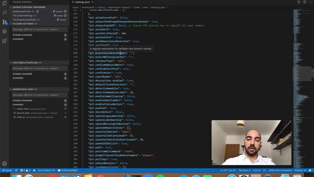Click the minimap on right edge of editor
Viewport: 314px width, 177px height.
[x=302, y=88]
